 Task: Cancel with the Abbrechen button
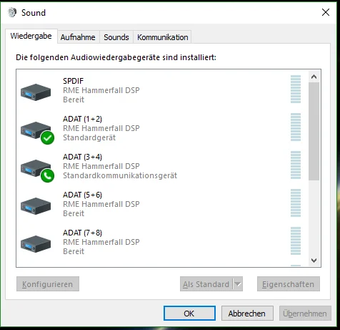(x=247, y=313)
